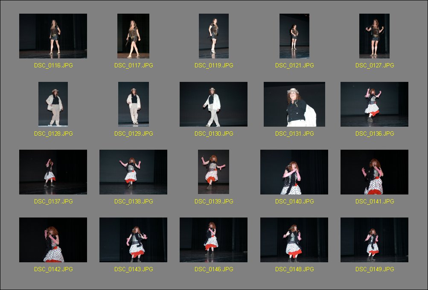Click the file name label DSC_0117.JPG

[x=134, y=65]
